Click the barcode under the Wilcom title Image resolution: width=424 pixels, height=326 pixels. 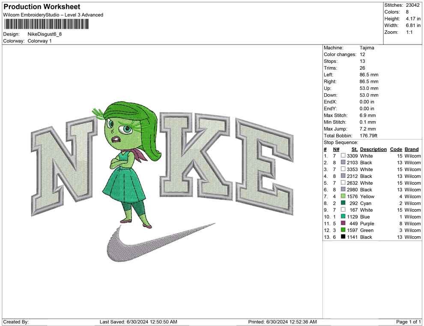(x=46, y=24)
